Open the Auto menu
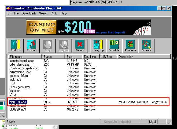Image resolution: width=177 pixels, height=129 pixels. click(54, 13)
